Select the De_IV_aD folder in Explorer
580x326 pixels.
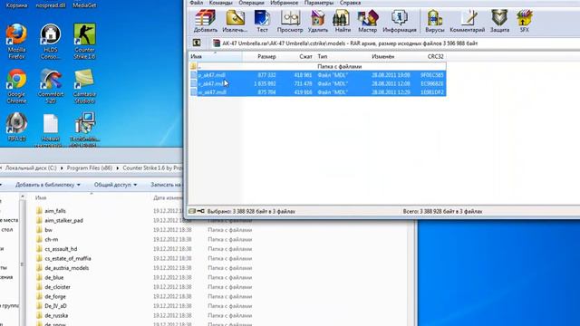pyautogui.click(x=55, y=306)
